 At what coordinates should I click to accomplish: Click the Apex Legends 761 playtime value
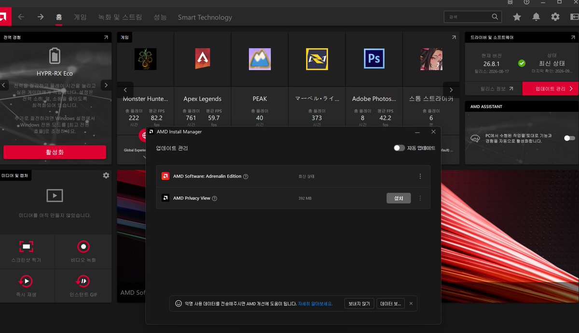tap(191, 118)
